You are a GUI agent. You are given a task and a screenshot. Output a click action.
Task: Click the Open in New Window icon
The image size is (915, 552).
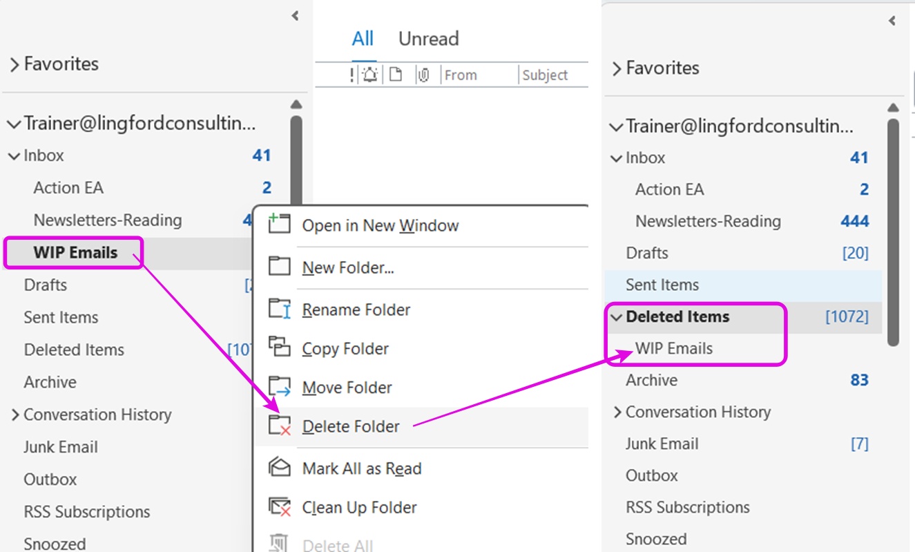[x=279, y=225]
